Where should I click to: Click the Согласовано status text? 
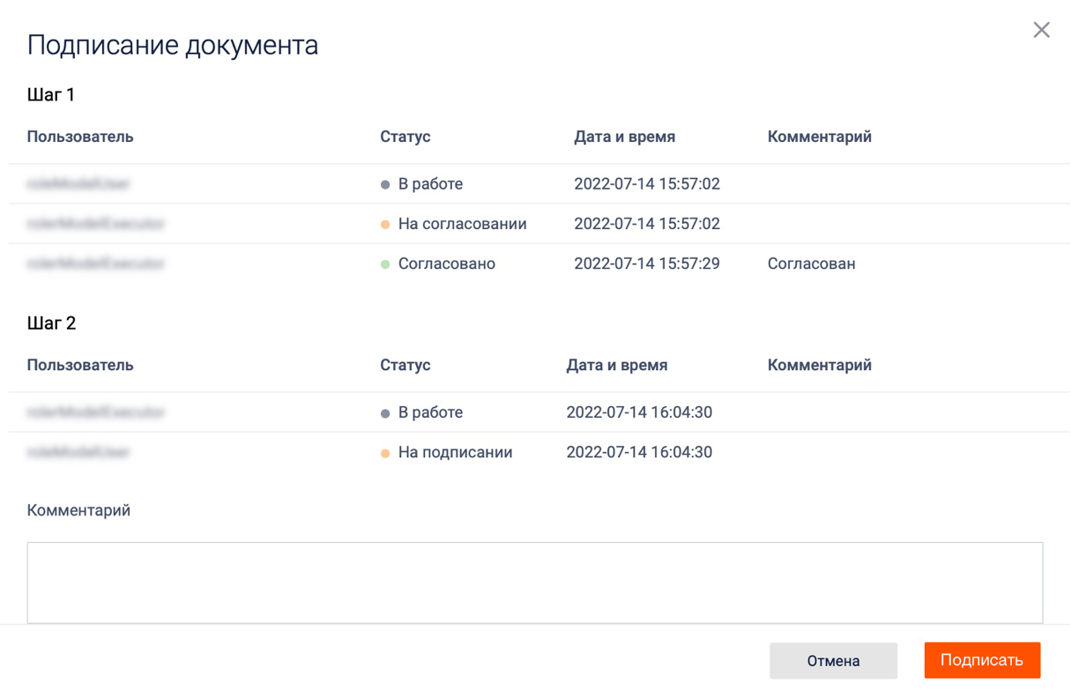pyautogui.click(x=446, y=263)
